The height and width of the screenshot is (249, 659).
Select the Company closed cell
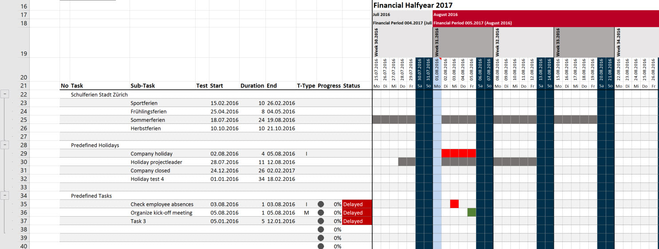tap(150, 170)
